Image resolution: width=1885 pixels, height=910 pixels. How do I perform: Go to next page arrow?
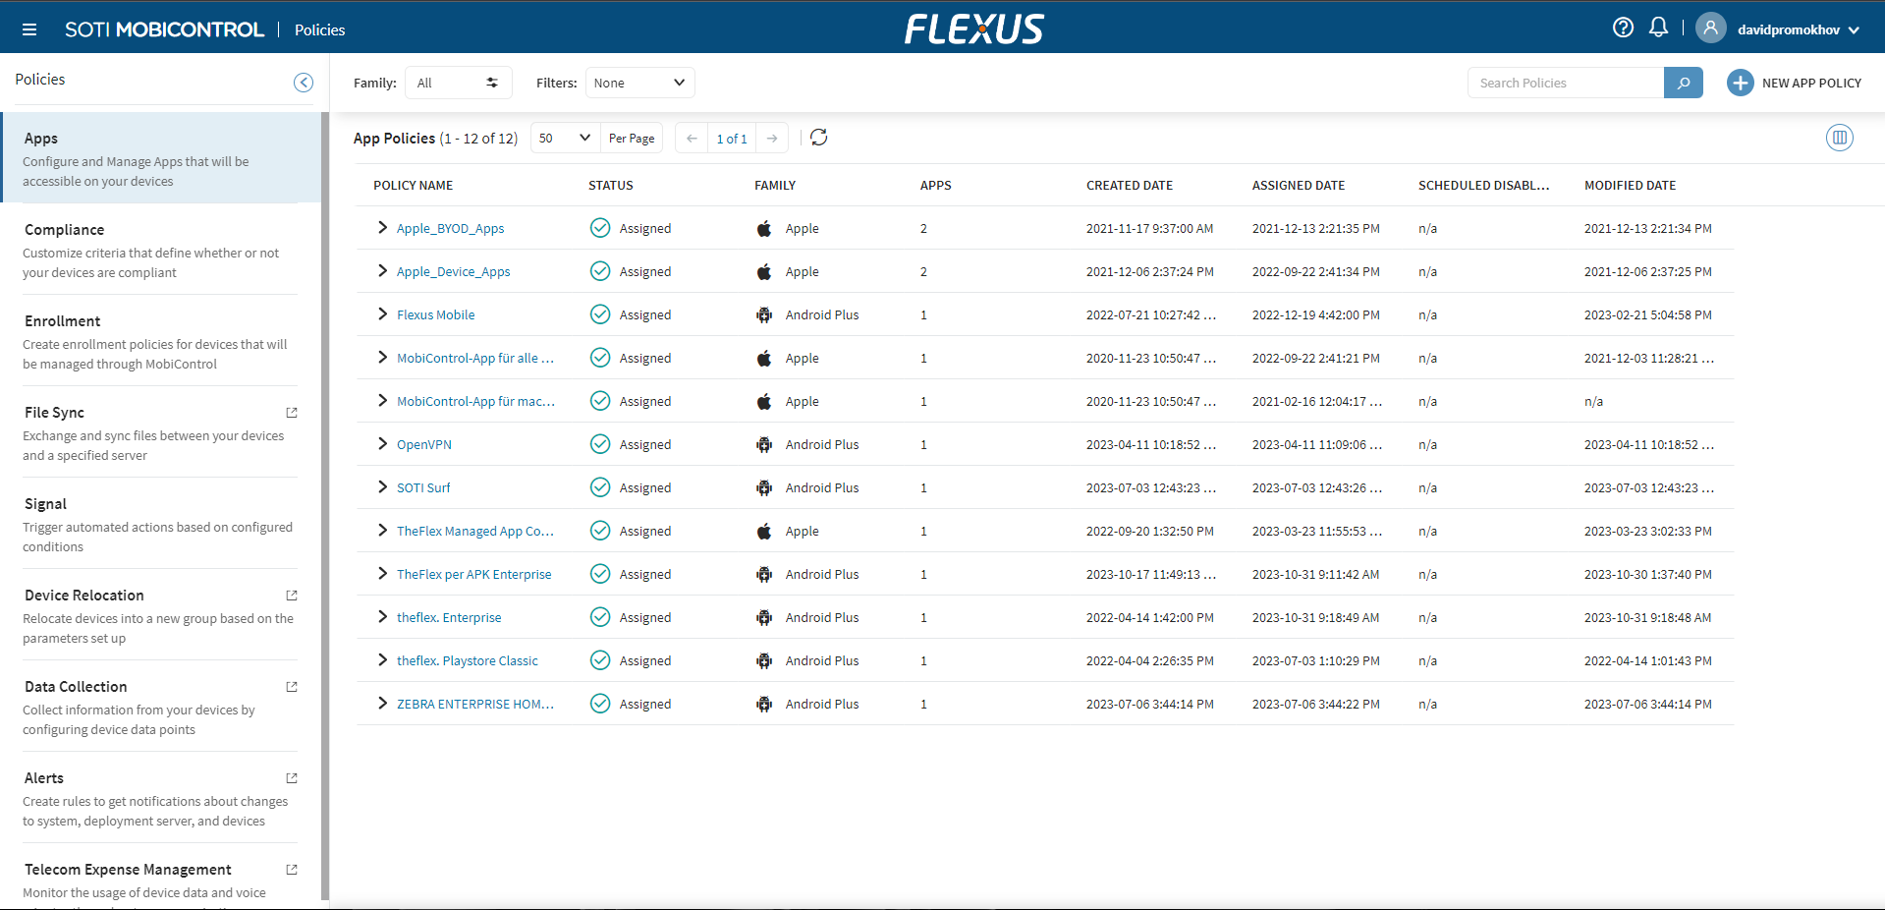772,139
